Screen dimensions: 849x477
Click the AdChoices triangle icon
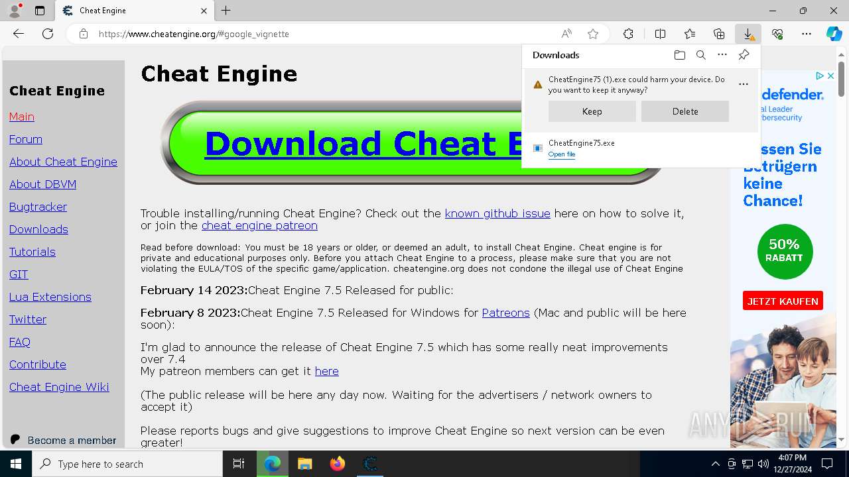[x=820, y=76]
